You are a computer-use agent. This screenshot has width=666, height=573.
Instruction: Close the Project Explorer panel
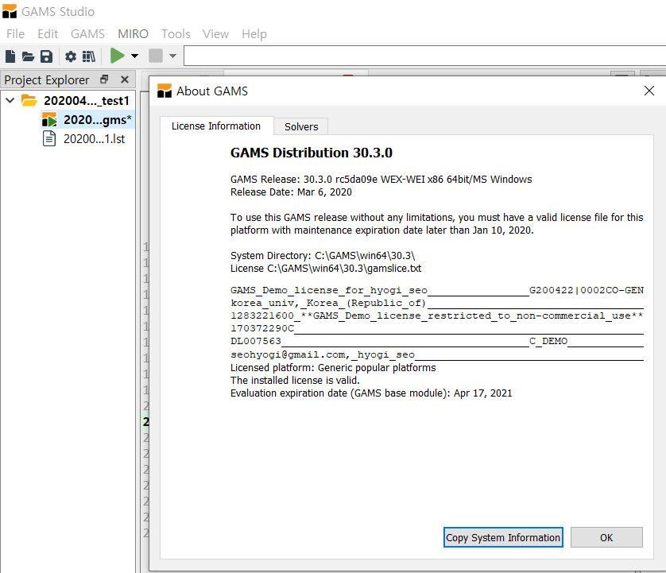(125, 79)
